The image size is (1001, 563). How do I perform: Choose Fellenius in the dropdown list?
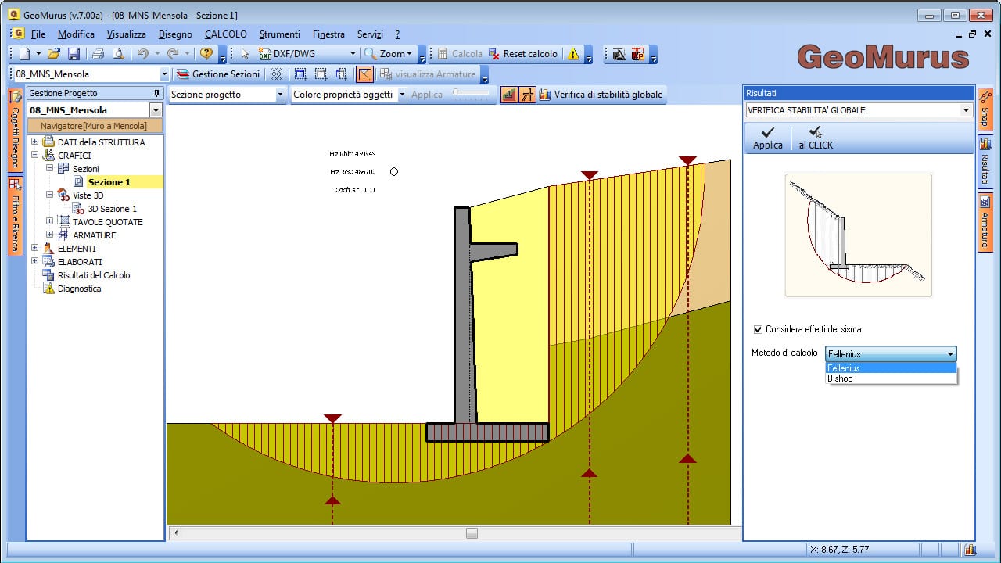891,368
